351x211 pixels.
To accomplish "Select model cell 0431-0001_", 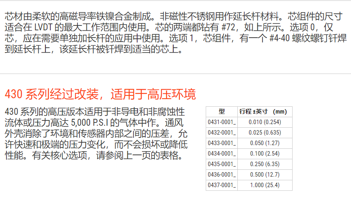I will coord(222,122).
